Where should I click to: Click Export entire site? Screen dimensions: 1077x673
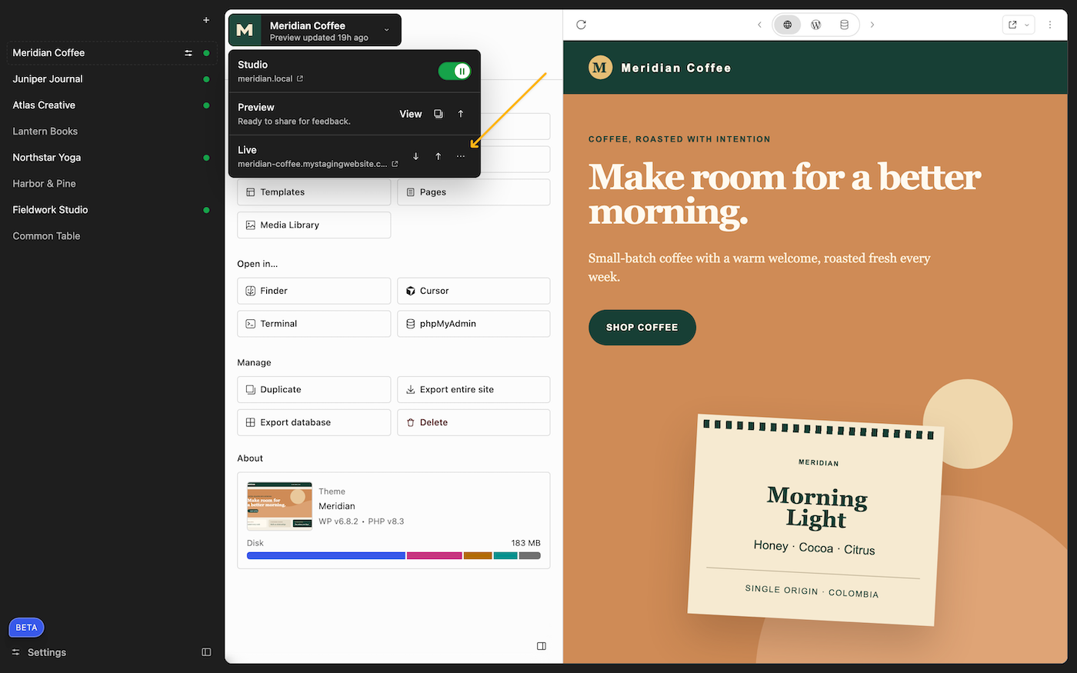(x=474, y=390)
